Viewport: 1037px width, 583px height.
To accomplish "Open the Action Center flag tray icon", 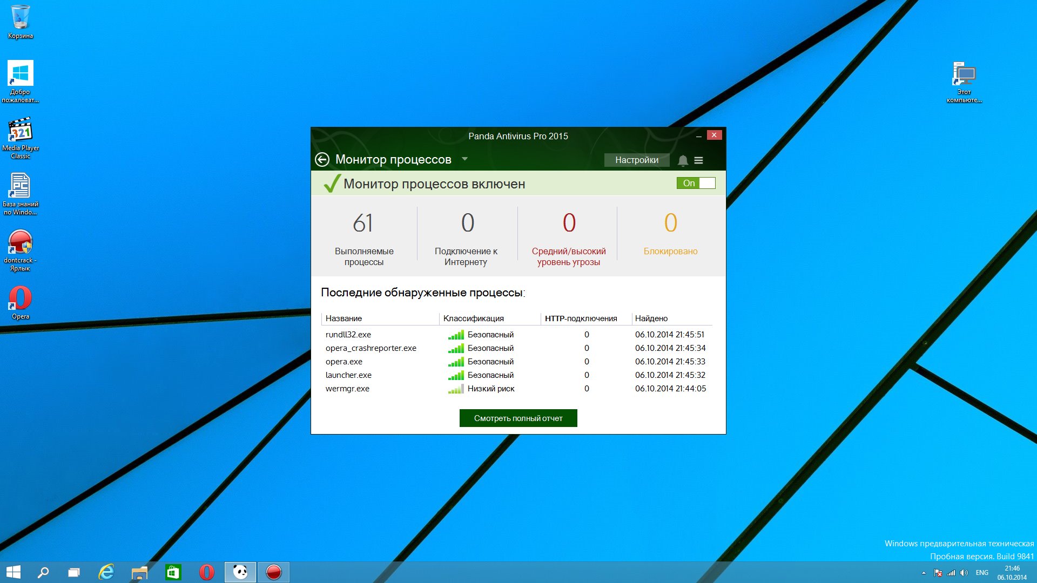I will [x=938, y=573].
